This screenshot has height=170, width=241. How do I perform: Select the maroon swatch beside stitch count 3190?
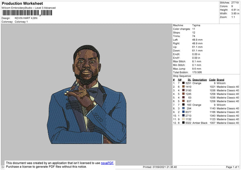[x=184, y=90]
